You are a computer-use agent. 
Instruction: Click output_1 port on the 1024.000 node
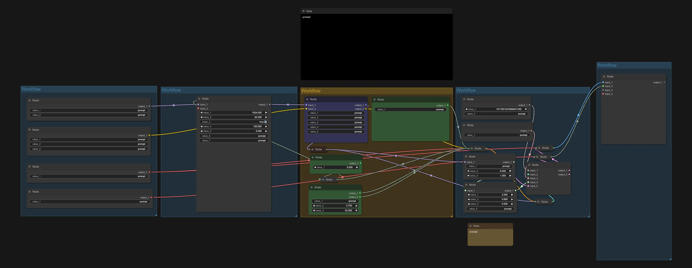pyautogui.click(x=270, y=104)
